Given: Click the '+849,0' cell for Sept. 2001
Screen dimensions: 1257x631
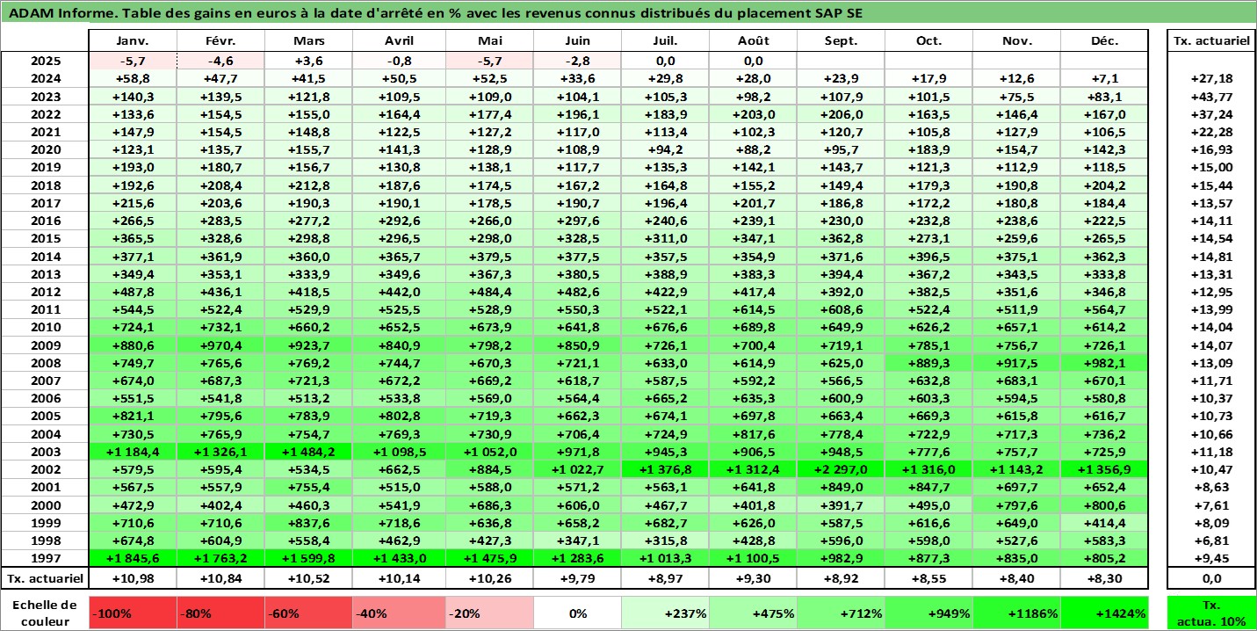Looking at the screenshot, I should click(841, 488).
